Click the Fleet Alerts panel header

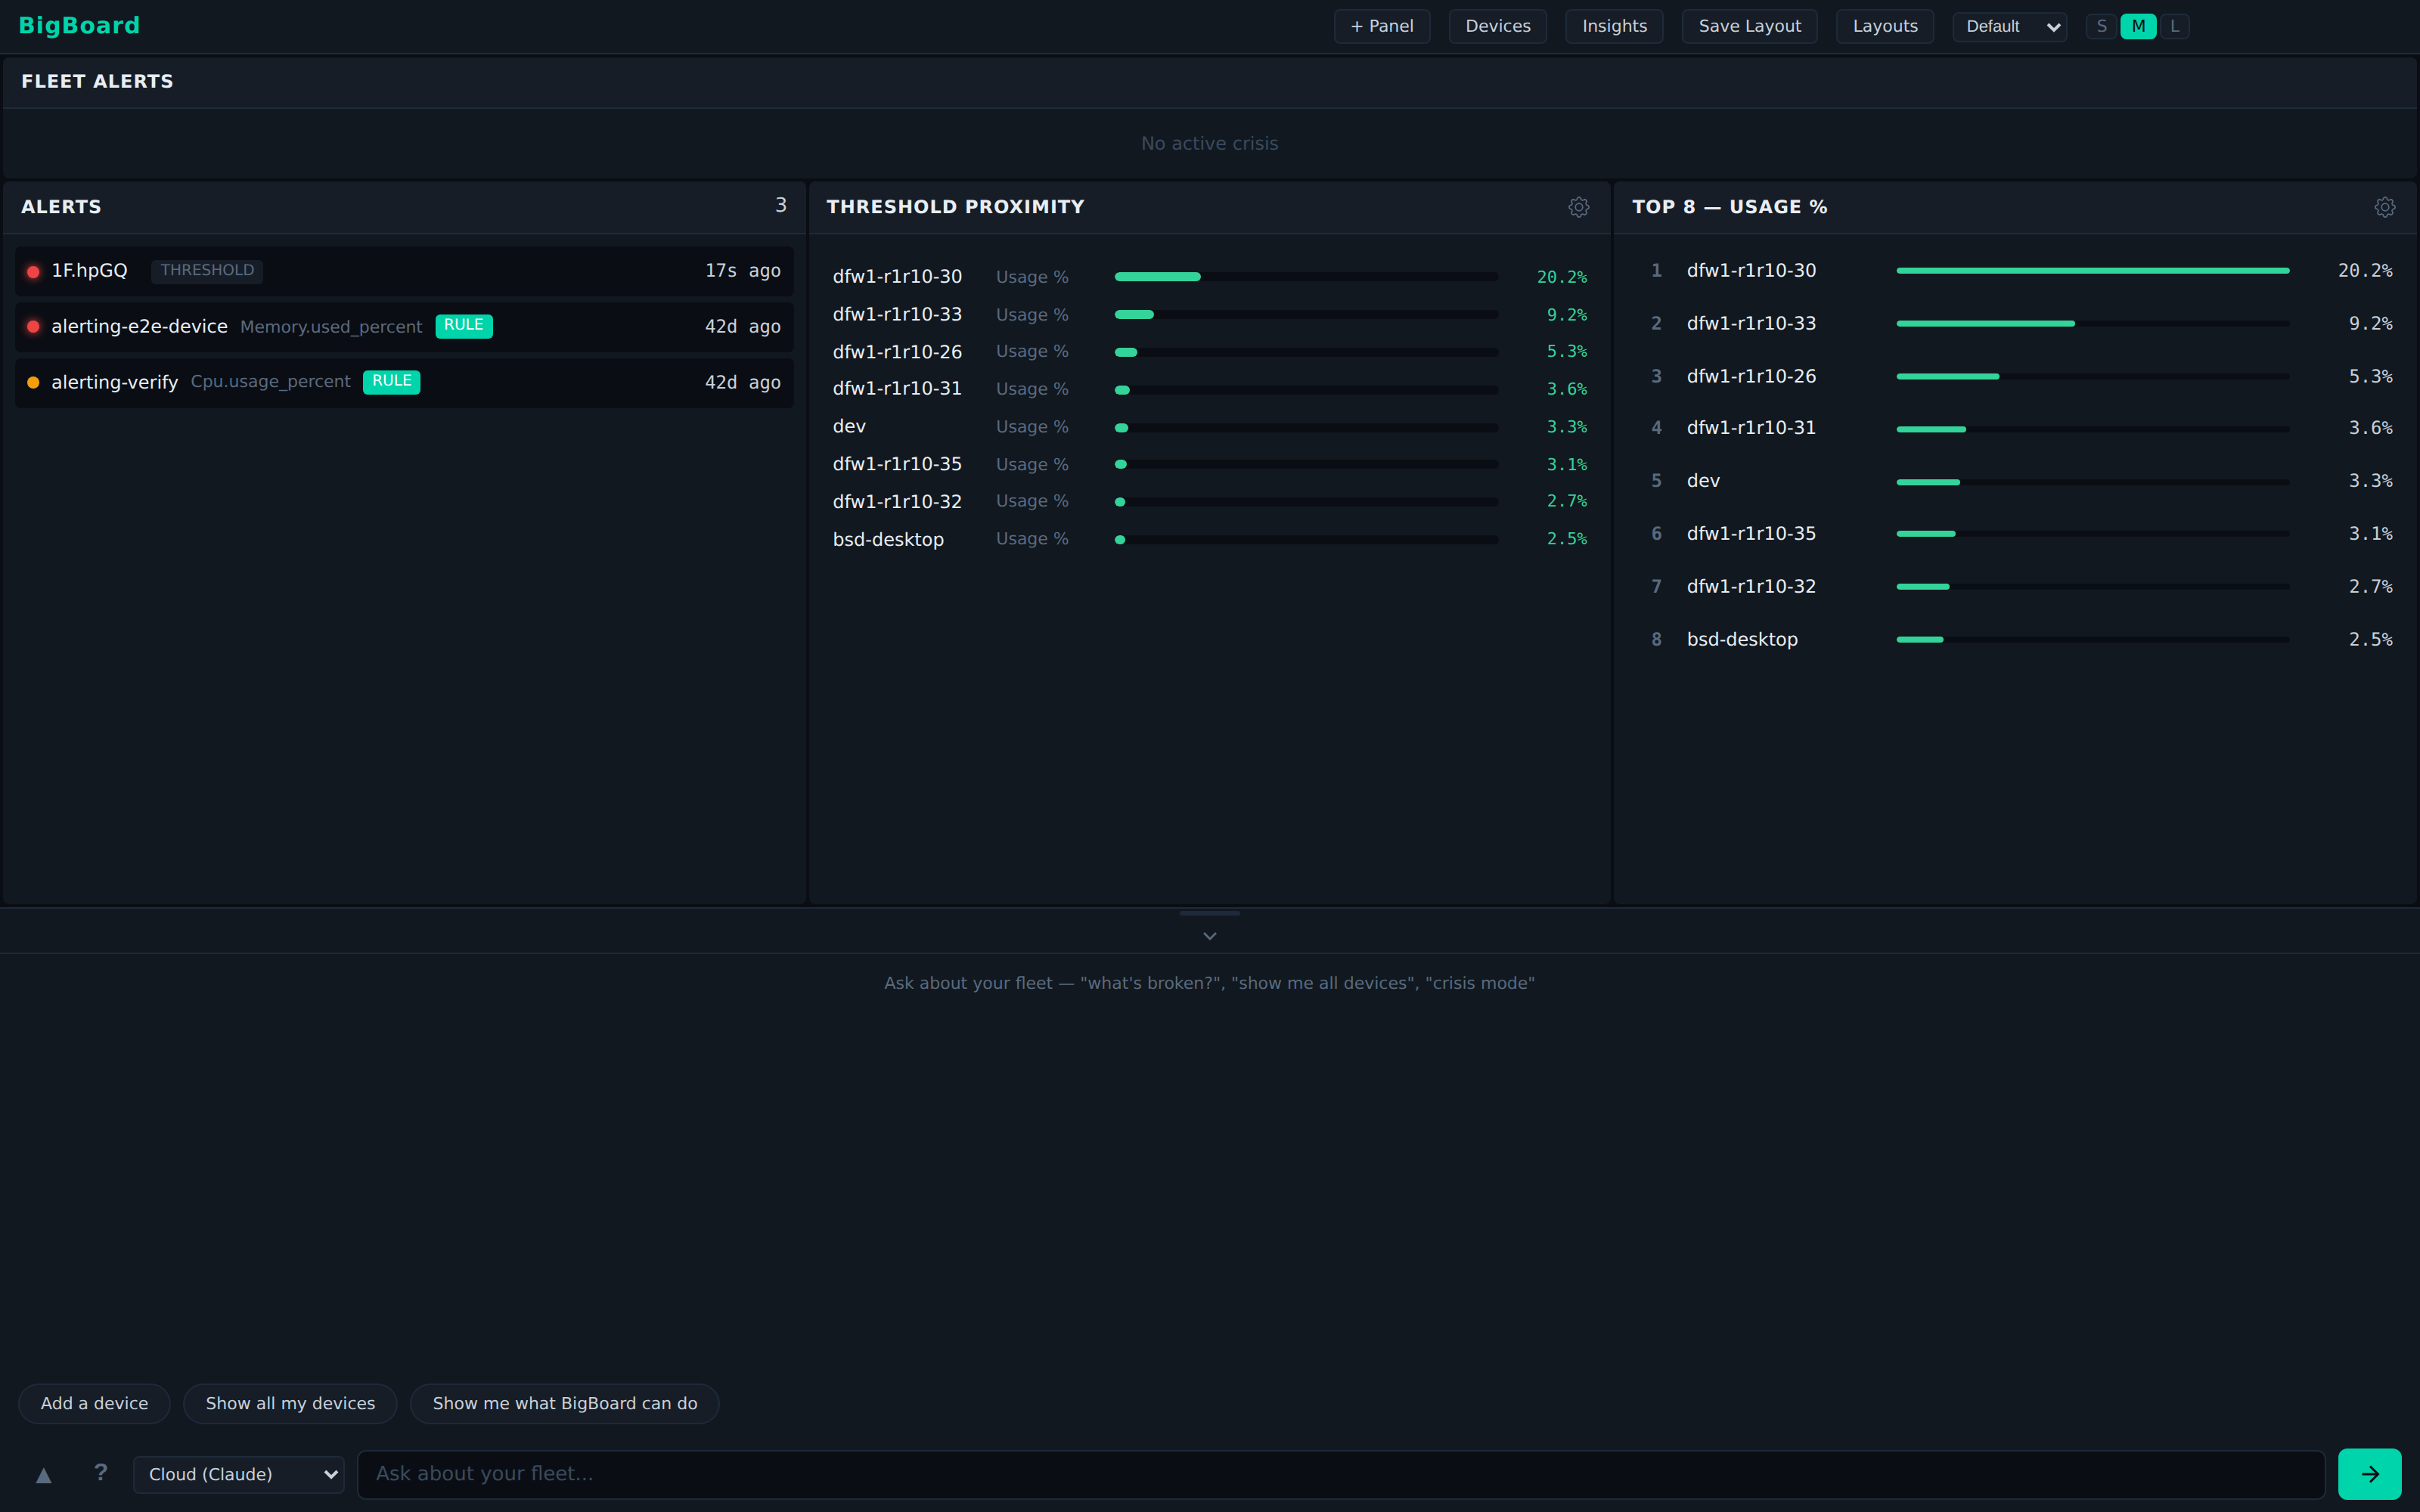point(1209,82)
